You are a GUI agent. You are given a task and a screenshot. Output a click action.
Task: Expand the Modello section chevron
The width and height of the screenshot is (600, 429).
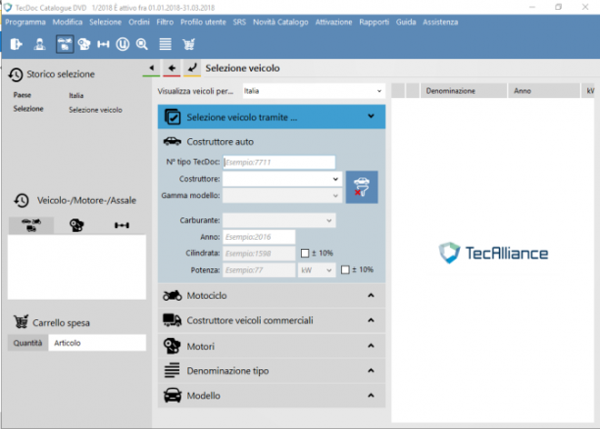[x=371, y=396]
